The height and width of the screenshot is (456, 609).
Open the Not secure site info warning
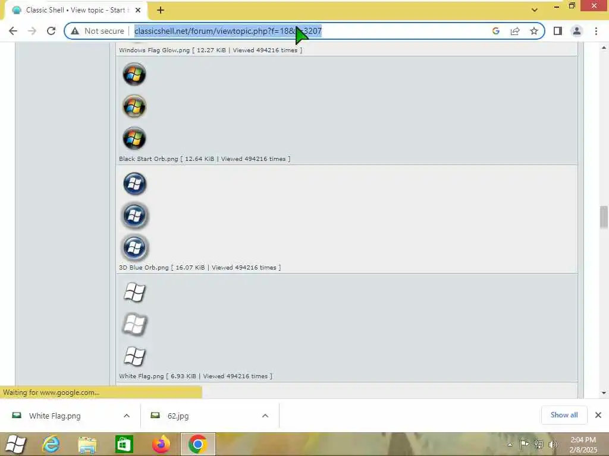[98, 31]
